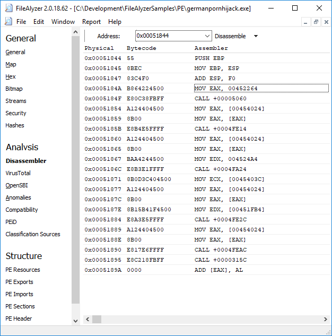The image size is (332, 336).
Task: Open the General link in the sidebar
Action: pyautogui.click(x=15, y=52)
